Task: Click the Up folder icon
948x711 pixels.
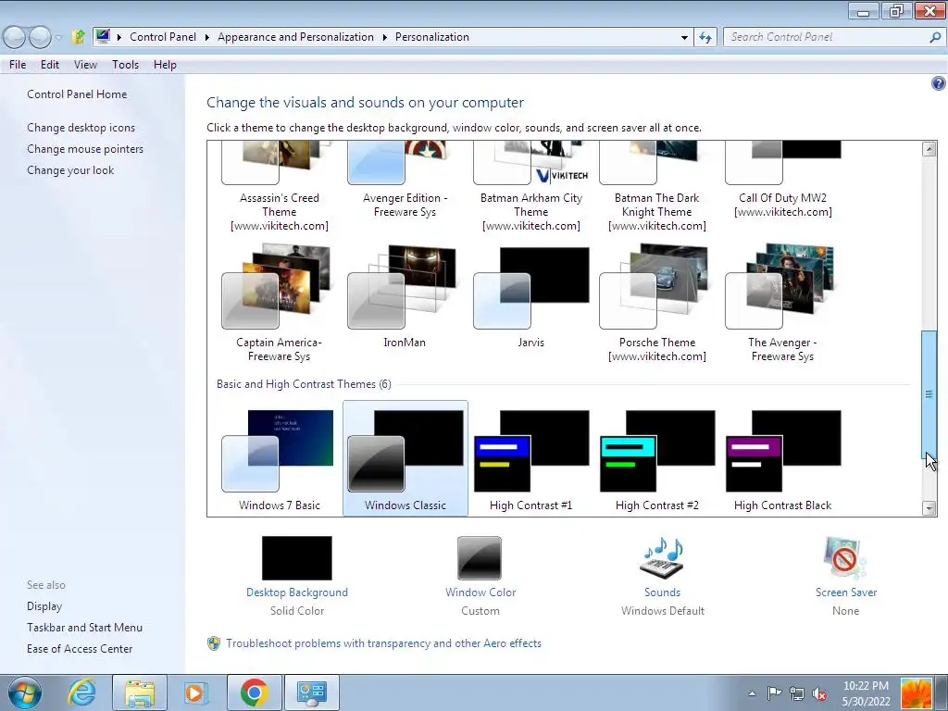Action: (78, 37)
